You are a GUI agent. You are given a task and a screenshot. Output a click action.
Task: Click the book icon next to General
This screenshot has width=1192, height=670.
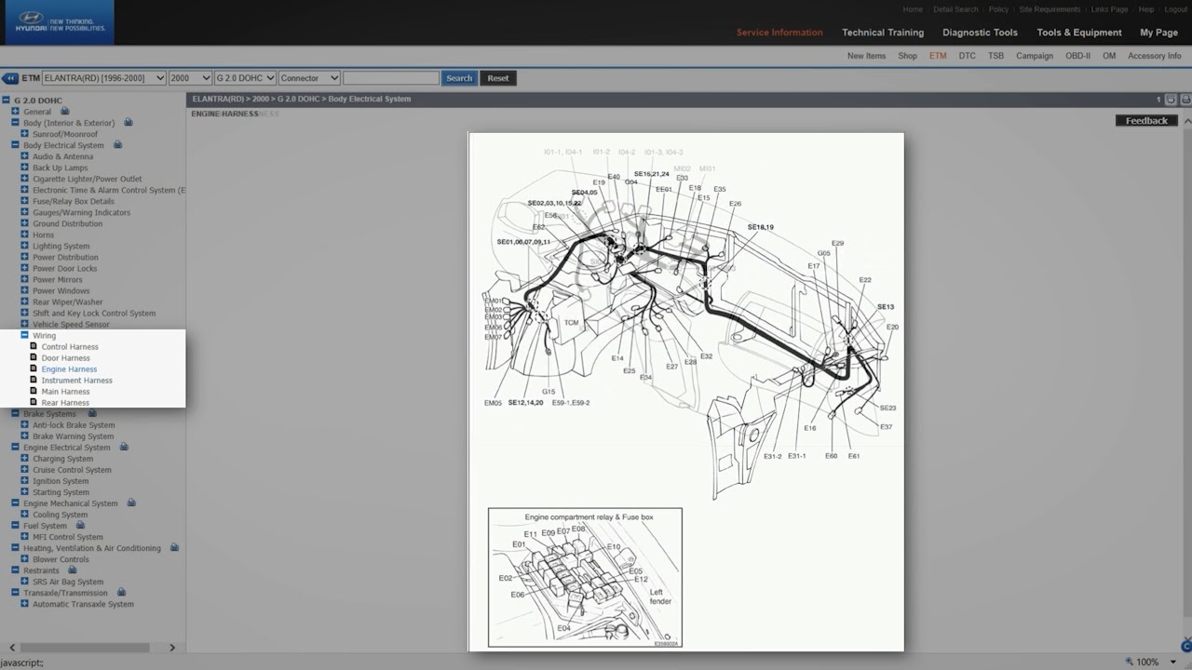[x=63, y=112]
